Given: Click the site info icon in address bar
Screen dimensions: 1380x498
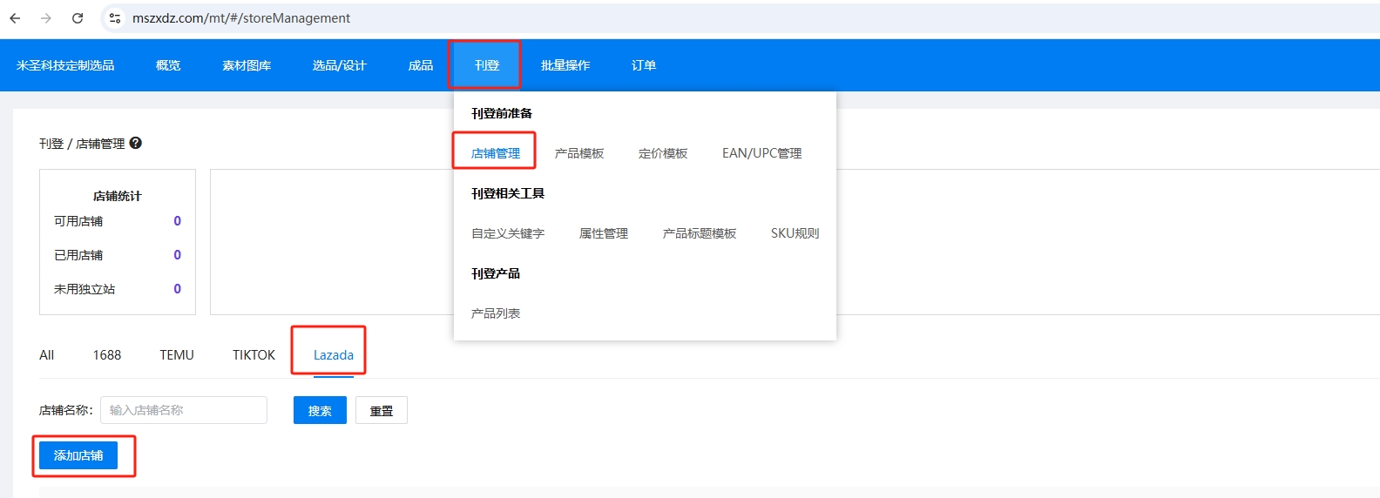Looking at the screenshot, I should 115,18.
